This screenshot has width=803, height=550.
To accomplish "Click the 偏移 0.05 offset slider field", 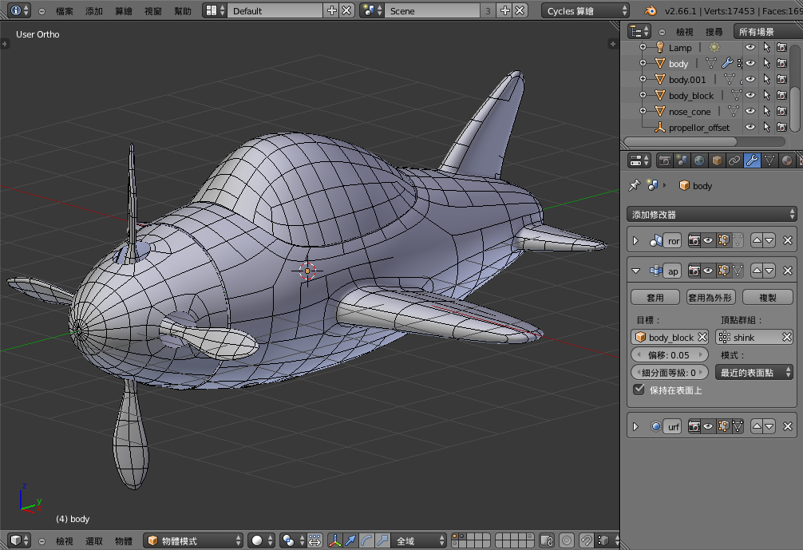I will coord(669,354).
